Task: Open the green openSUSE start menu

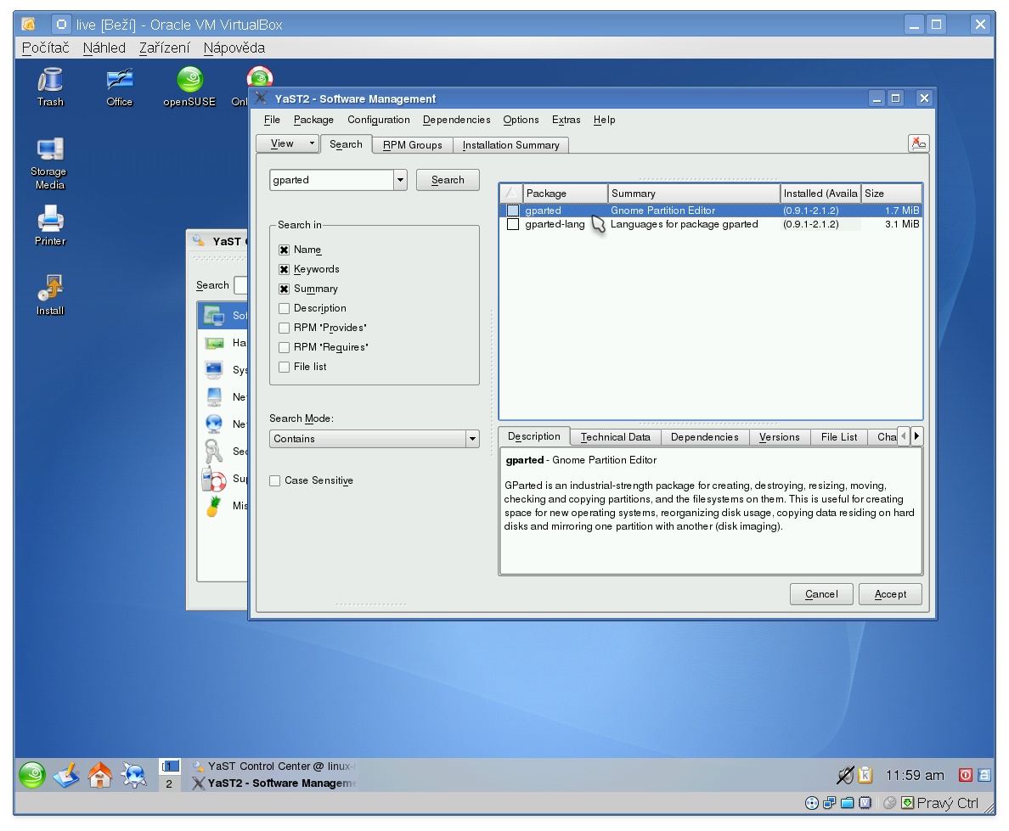Action: coord(32,774)
